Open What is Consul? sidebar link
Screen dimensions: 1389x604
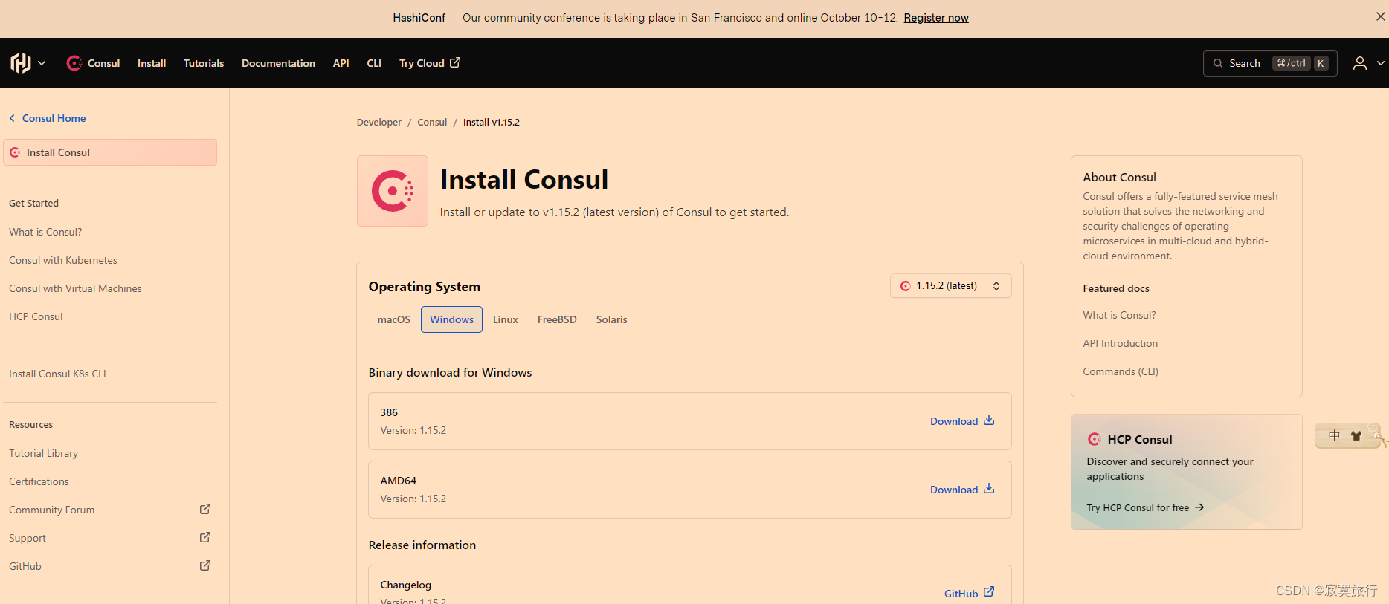[45, 232]
